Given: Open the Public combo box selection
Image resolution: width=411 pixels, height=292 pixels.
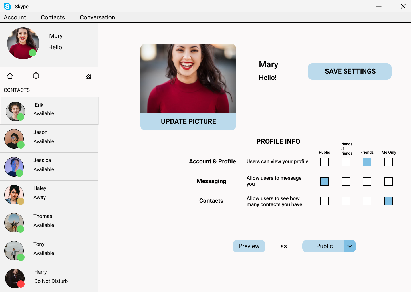Looking at the screenshot, I should point(324,246).
